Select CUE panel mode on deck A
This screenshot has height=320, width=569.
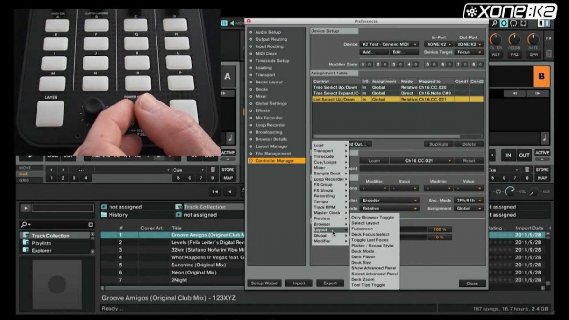(x=24, y=174)
